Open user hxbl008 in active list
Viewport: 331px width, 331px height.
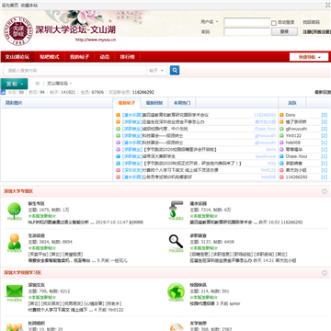click(293, 143)
